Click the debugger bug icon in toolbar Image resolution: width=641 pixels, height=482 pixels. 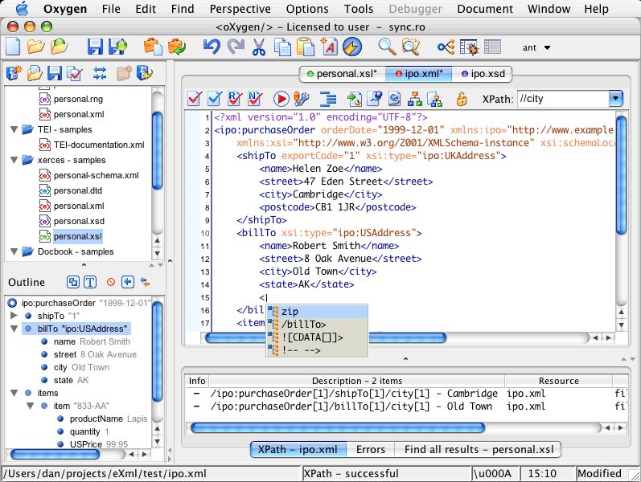point(471,47)
